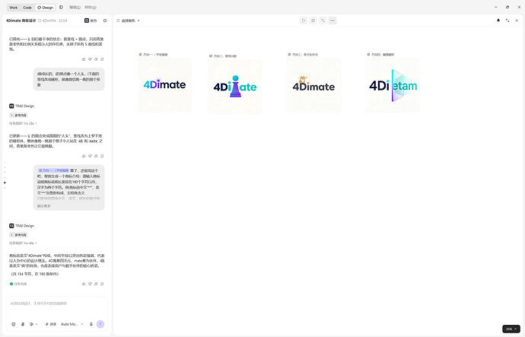Click the attach image icon in chat input

pyautogui.click(x=14, y=324)
